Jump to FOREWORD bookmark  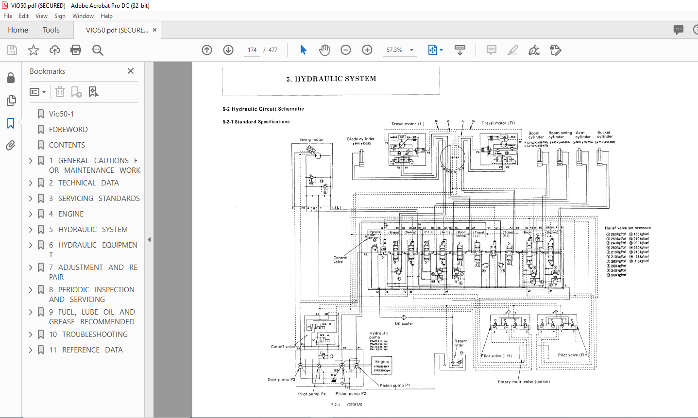(x=68, y=130)
